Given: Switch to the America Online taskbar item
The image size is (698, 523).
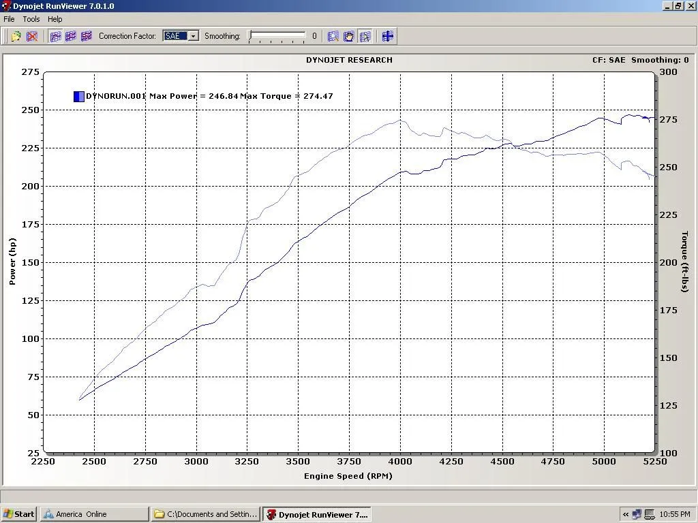Looking at the screenshot, I should click(93, 513).
